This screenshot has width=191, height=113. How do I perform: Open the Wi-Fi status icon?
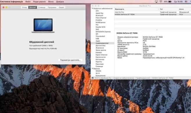click(161, 1)
